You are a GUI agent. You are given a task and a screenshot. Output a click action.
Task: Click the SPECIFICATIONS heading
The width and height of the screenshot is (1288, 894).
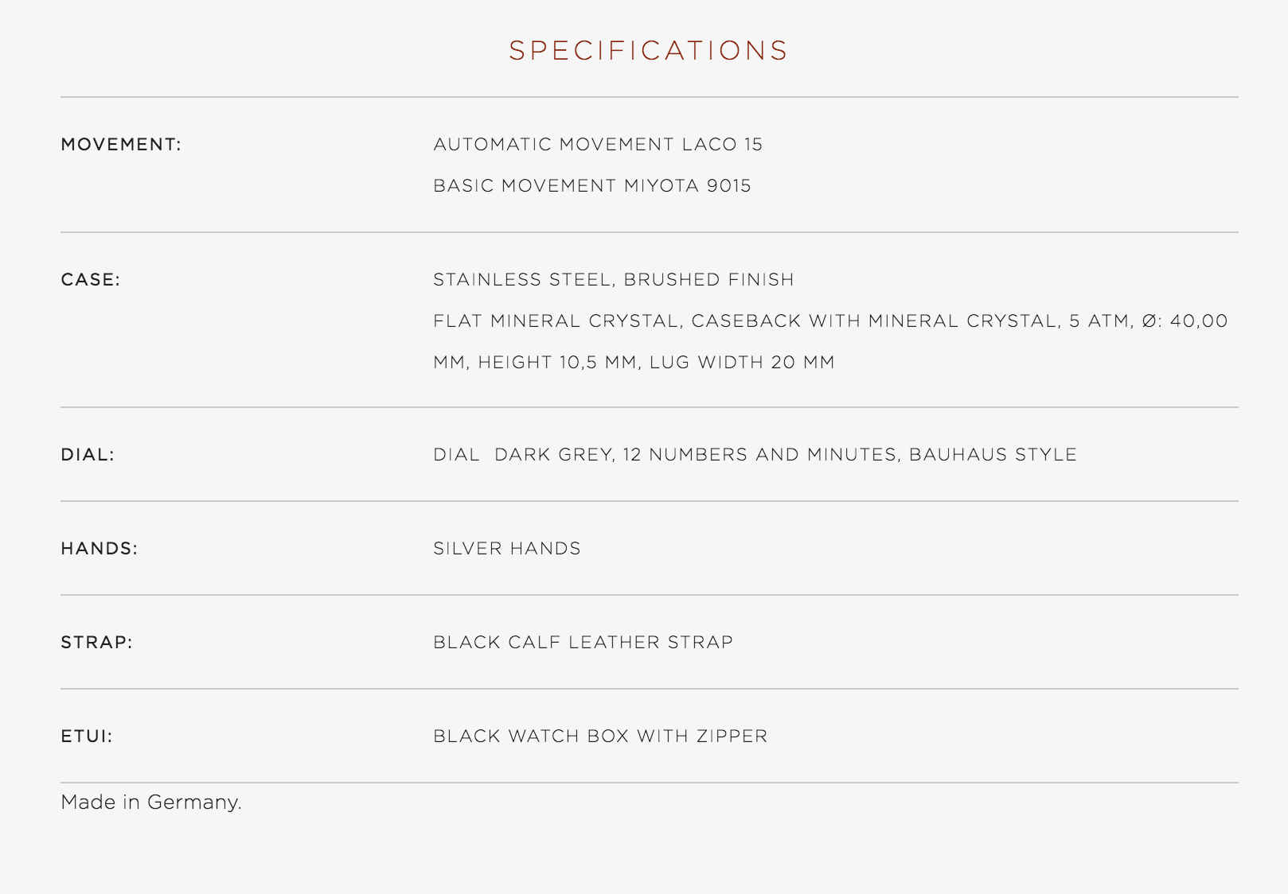tap(648, 50)
